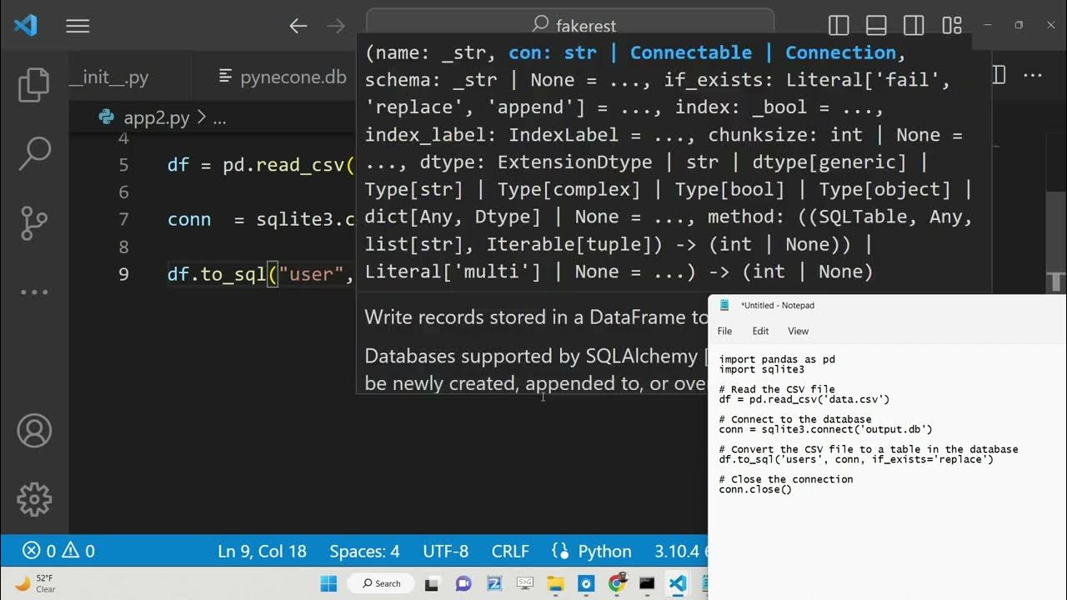Open the Search view in activity bar
The width and height of the screenshot is (1067, 600).
click(34, 154)
